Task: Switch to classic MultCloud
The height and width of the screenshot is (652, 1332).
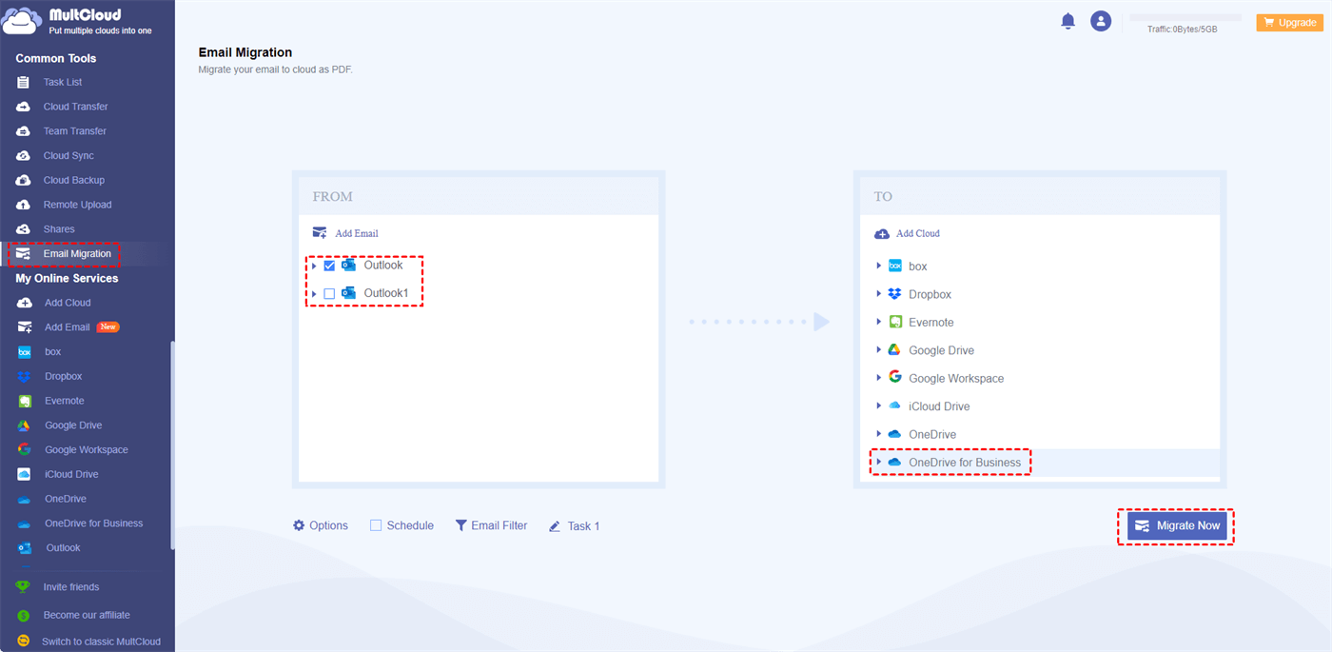Action: click(101, 642)
